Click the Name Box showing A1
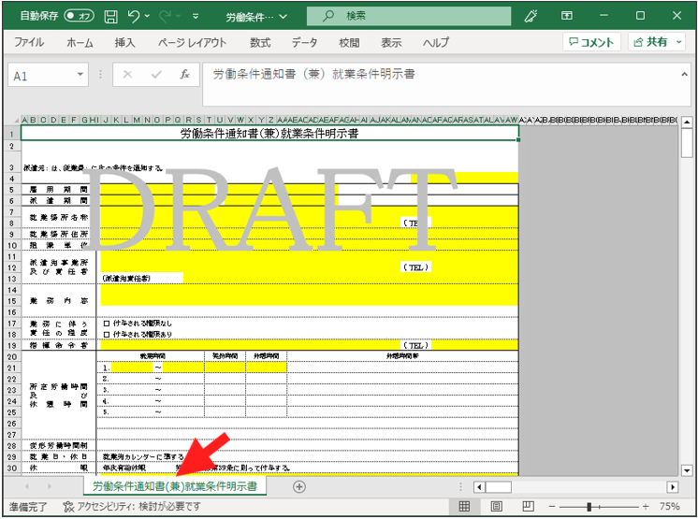698x519 pixels. click(x=42, y=76)
